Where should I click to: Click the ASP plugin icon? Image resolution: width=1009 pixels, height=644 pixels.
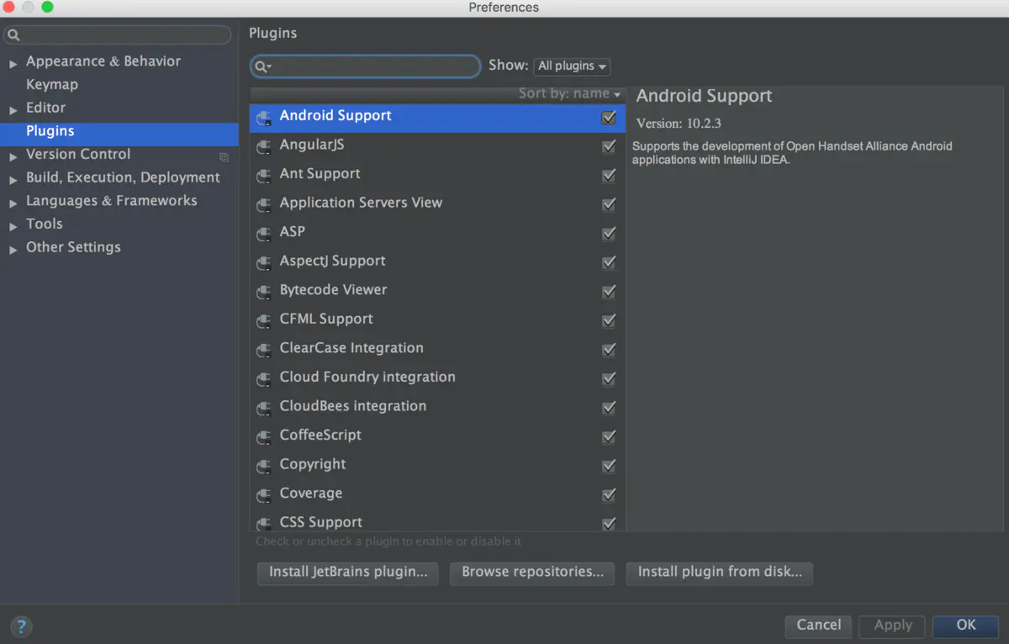click(264, 234)
